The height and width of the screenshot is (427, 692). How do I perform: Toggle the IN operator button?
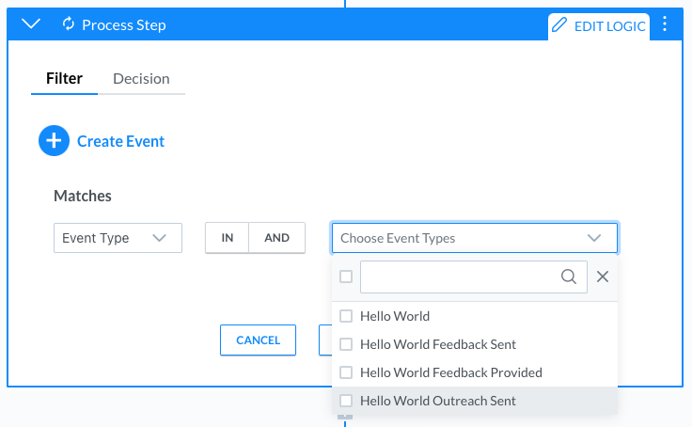[x=228, y=238]
